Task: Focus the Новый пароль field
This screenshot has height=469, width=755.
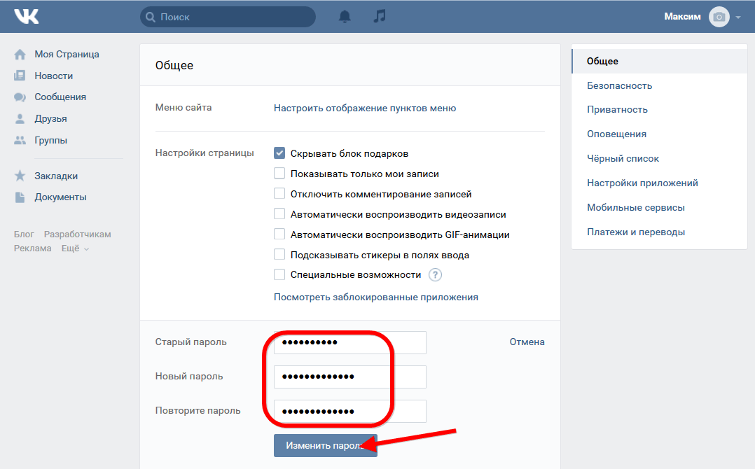Action: click(350, 377)
